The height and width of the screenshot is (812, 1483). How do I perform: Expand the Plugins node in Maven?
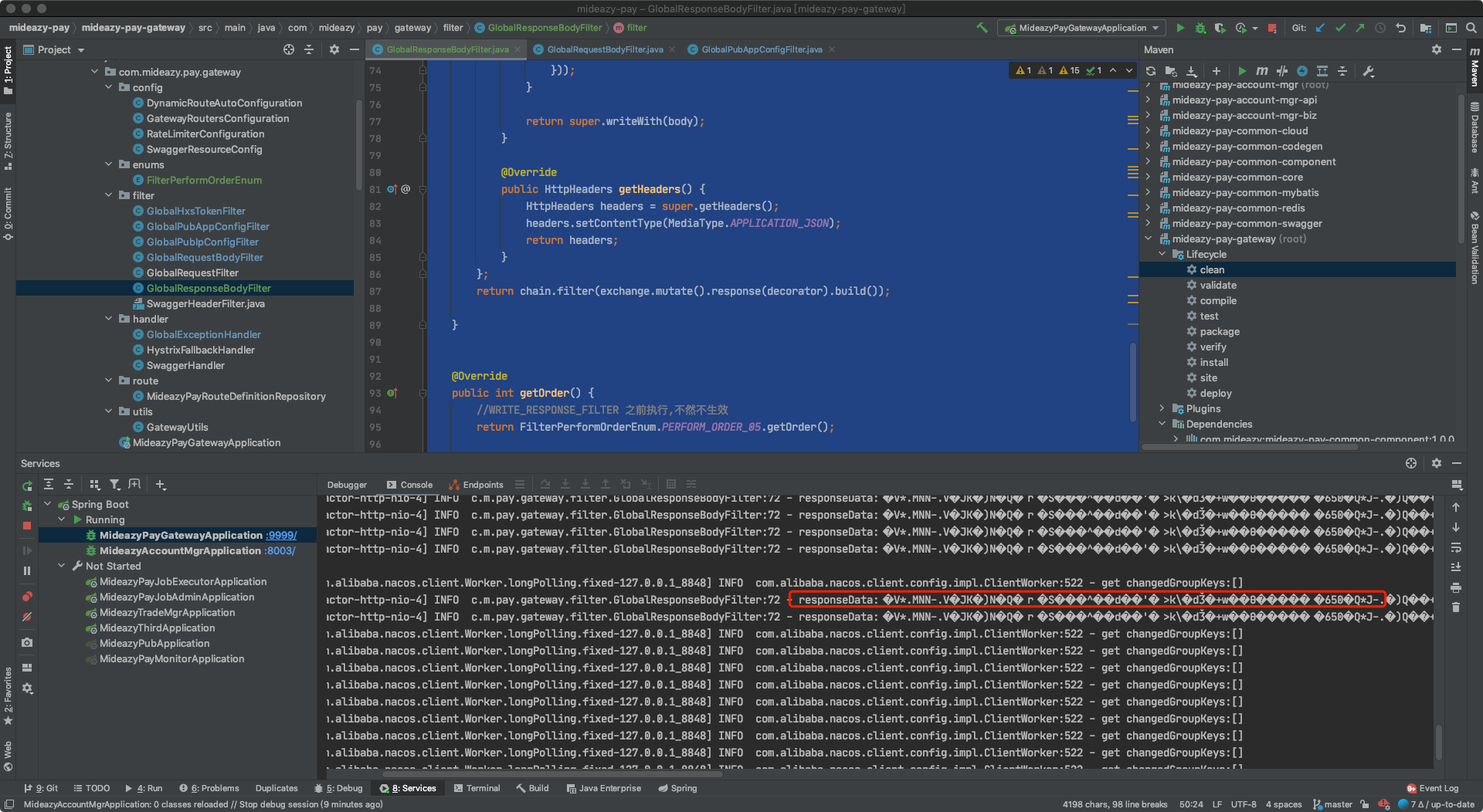(1162, 408)
